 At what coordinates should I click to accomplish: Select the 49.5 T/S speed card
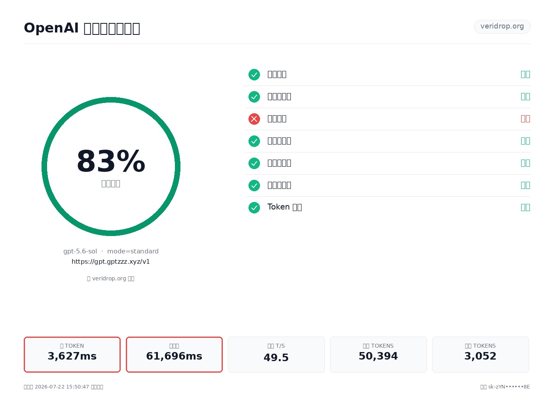tap(276, 354)
